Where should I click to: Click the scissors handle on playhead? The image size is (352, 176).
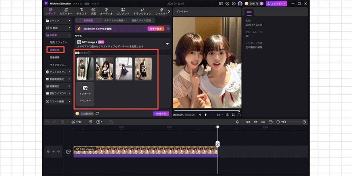217,144
